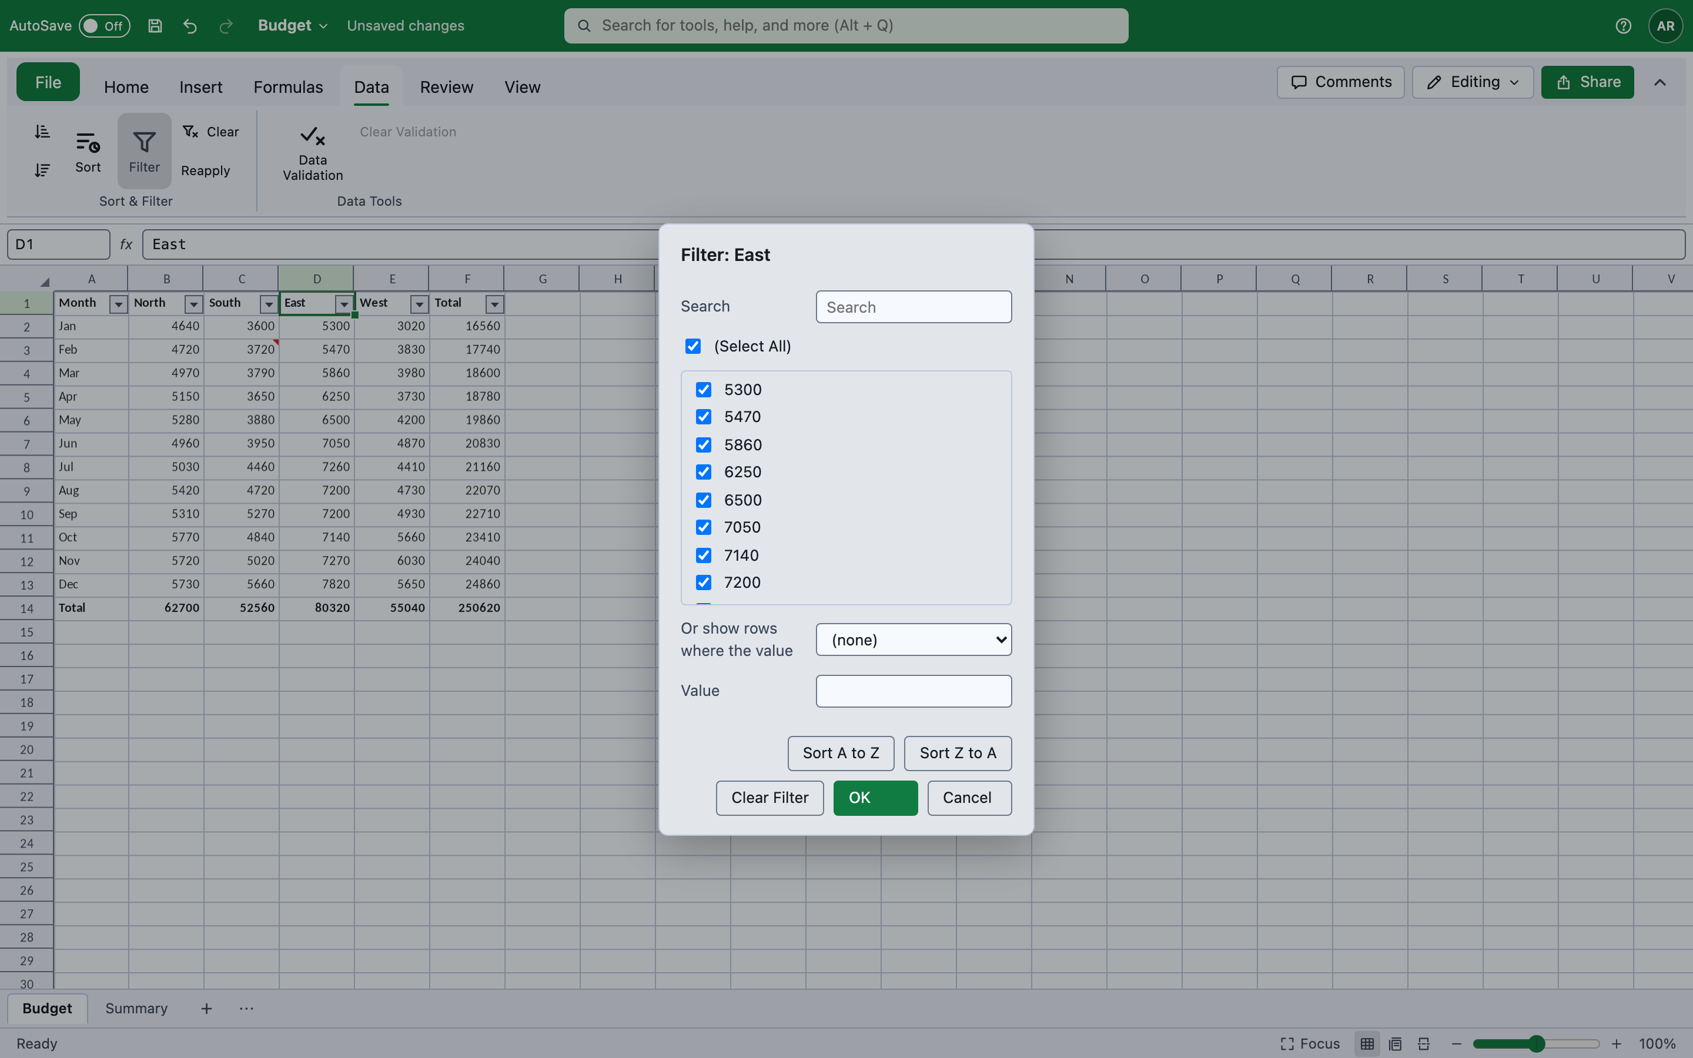This screenshot has width=1693, height=1058.
Task: Adjust the zoom slider handle
Action: (1535, 1043)
